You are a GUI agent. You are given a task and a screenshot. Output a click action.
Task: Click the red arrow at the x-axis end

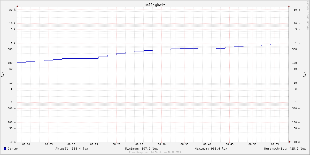(x=290, y=142)
